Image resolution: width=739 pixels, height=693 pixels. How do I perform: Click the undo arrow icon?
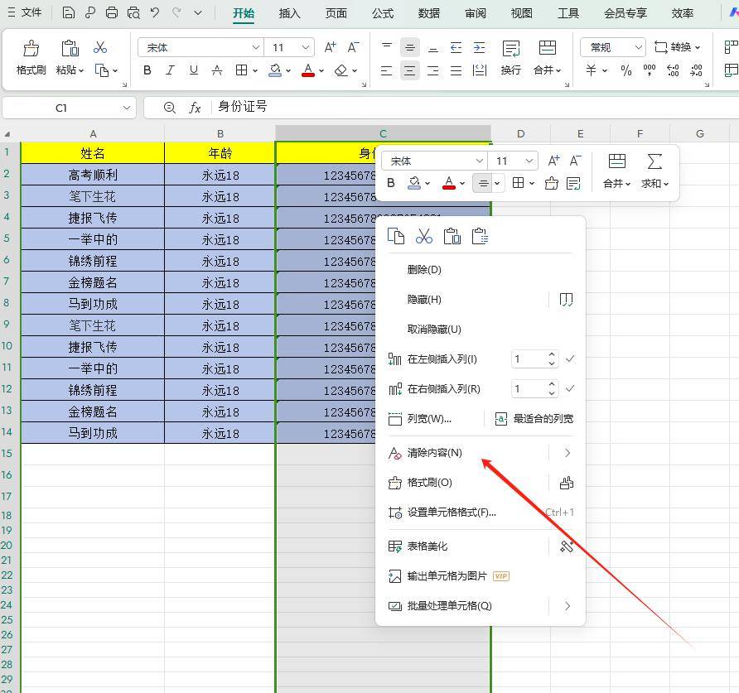(x=154, y=13)
